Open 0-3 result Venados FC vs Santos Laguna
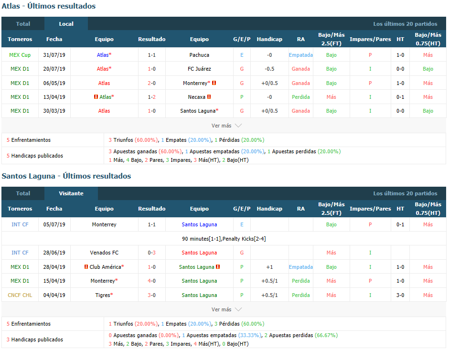The height and width of the screenshot is (350, 449). click(x=152, y=253)
